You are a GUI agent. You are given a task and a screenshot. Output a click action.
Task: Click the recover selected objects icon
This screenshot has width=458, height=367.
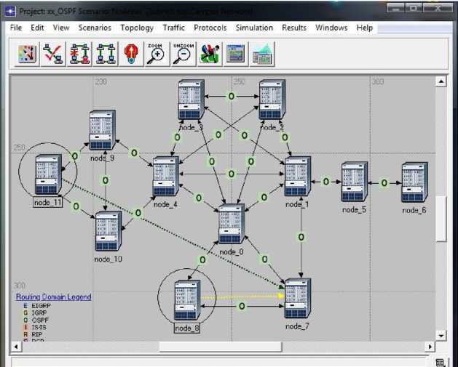[x=106, y=54]
